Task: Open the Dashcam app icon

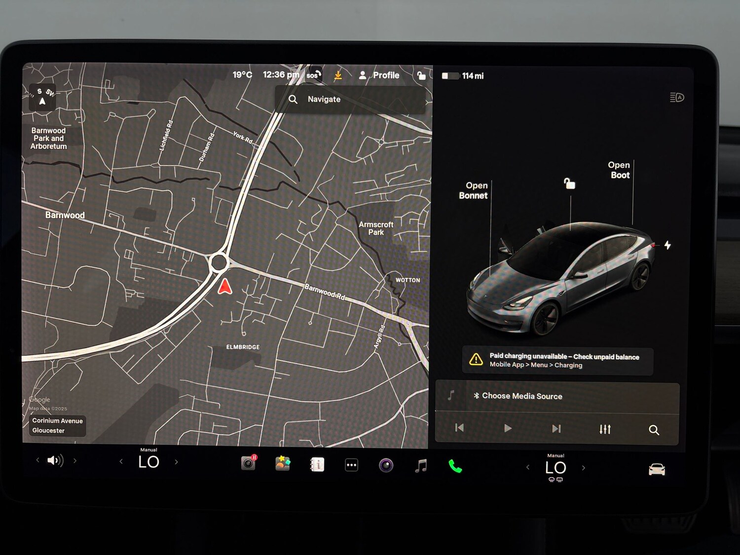Action: (x=249, y=463)
